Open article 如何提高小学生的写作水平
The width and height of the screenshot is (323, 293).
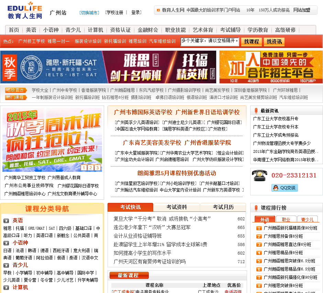tap(142, 253)
